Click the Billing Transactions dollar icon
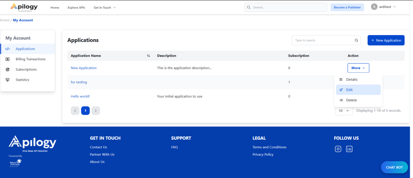The height and width of the screenshot is (178, 413). (x=7, y=59)
